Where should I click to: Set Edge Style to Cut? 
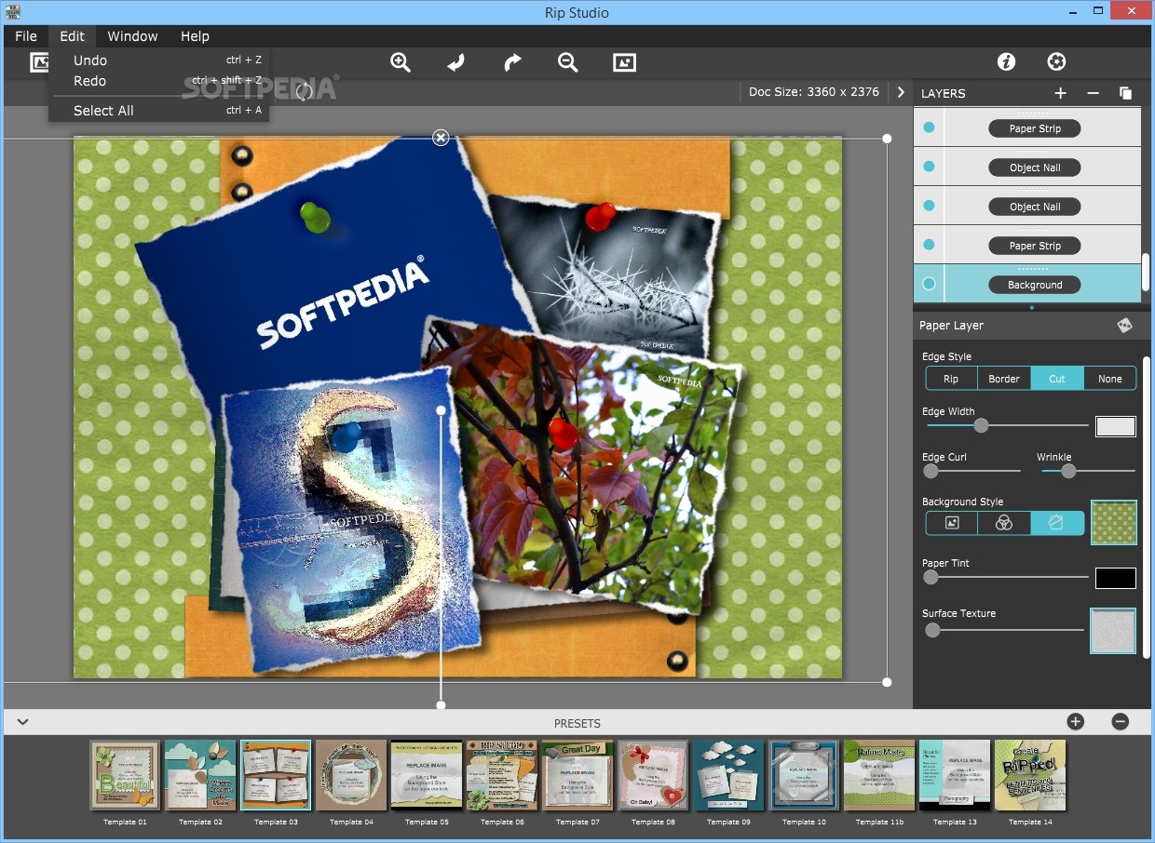(1057, 379)
